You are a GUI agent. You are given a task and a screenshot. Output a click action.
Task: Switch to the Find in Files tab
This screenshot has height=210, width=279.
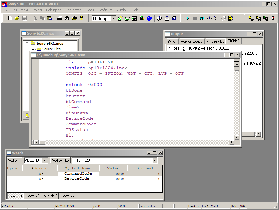click(x=215, y=42)
